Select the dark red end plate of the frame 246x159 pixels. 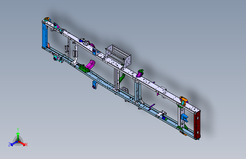coord(197,125)
